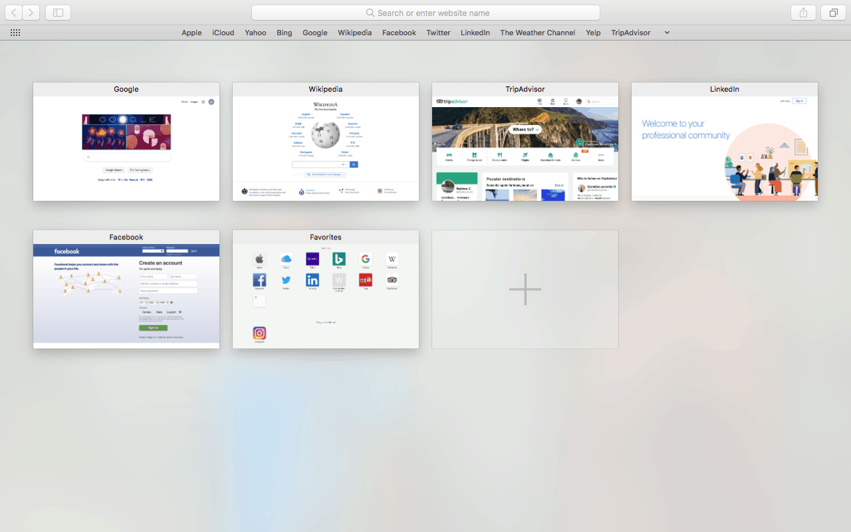Open iCloud from the favorites bar
Viewport: 851px width, 532px height.
(x=223, y=32)
